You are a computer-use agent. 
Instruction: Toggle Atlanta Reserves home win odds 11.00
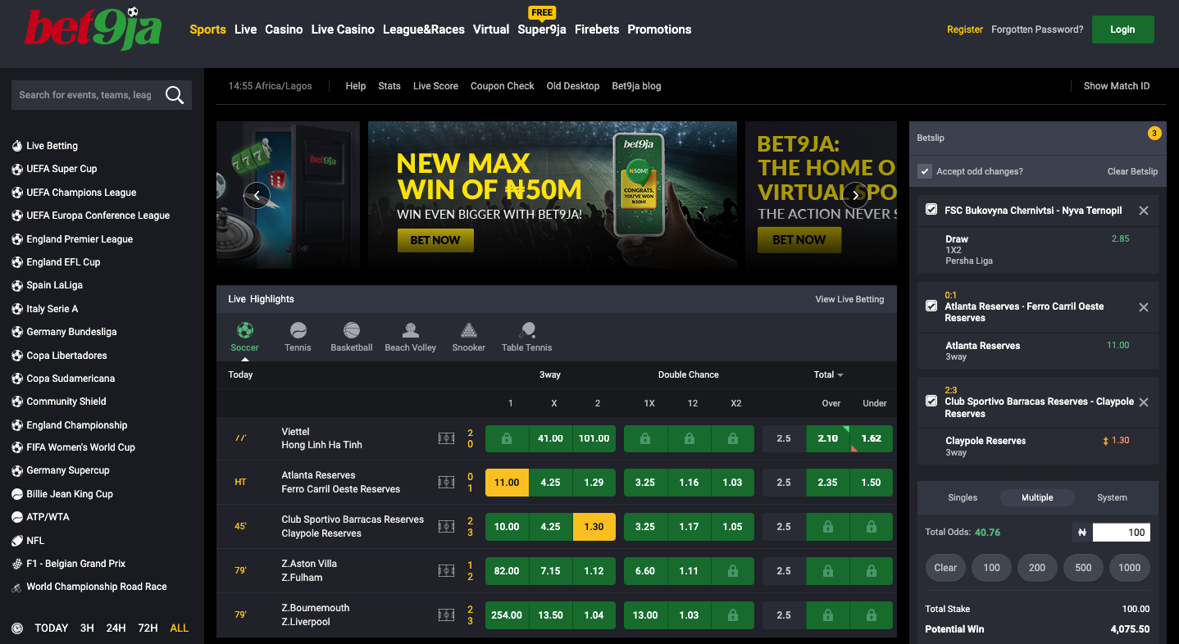click(x=507, y=483)
